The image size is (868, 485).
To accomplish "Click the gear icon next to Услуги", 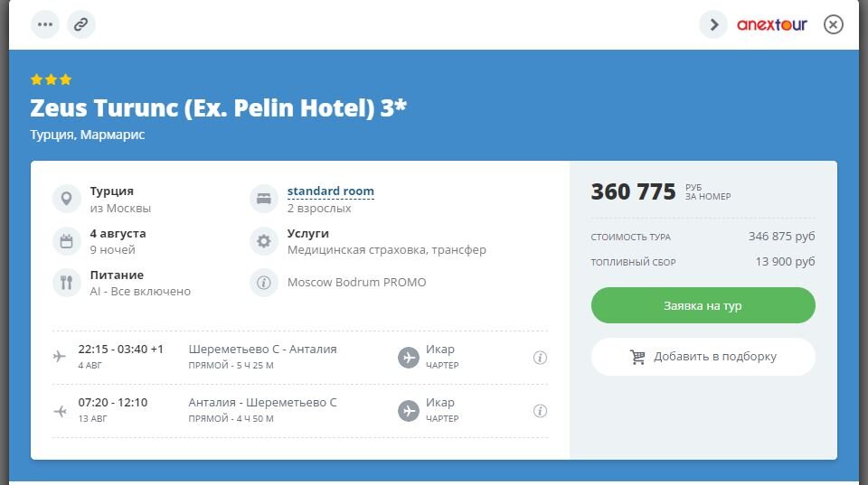I will 263,241.
